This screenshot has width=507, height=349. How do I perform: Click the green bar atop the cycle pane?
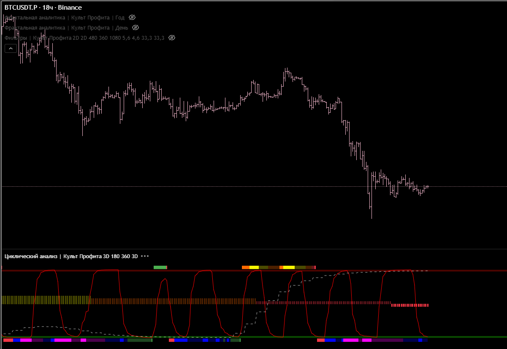tap(160, 267)
